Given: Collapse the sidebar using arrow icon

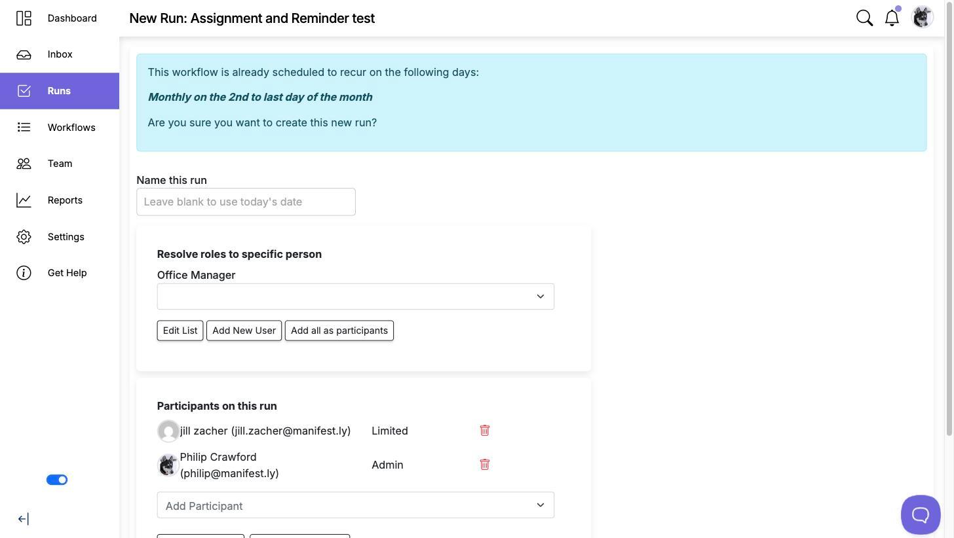Looking at the screenshot, I should pos(23,519).
